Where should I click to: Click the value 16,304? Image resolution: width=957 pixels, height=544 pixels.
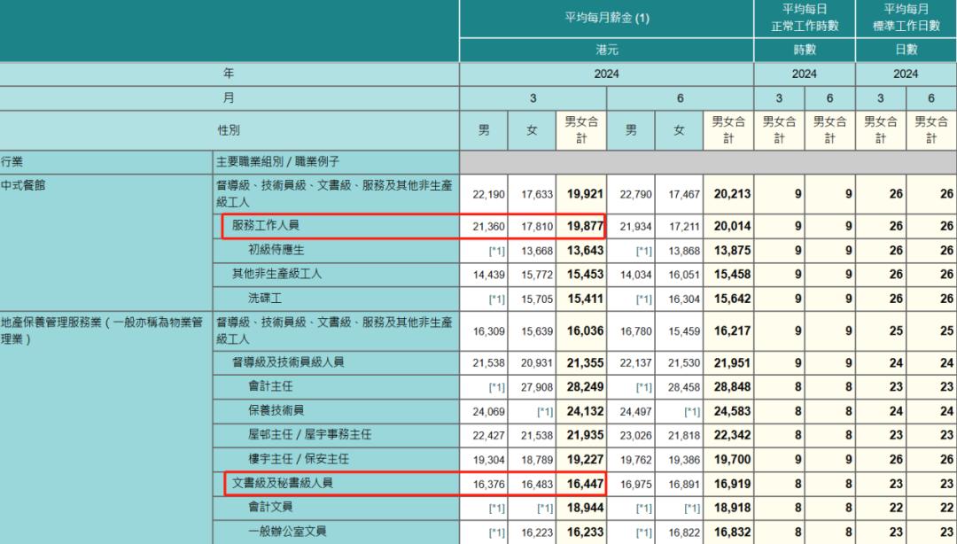(684, 299)
